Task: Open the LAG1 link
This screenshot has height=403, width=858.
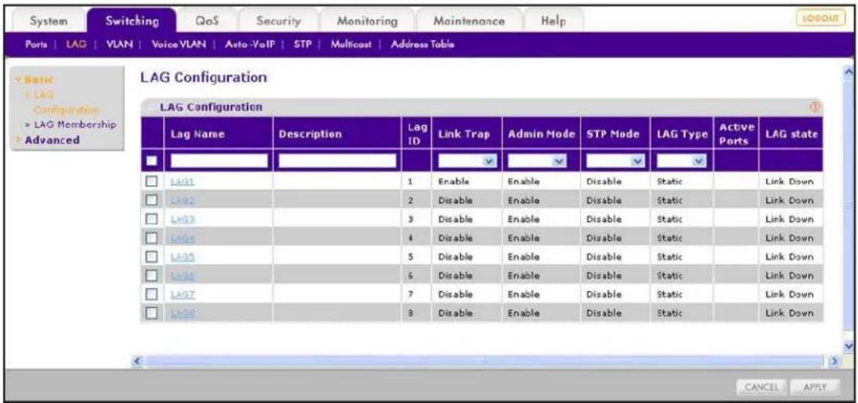Action: (183, 181)
